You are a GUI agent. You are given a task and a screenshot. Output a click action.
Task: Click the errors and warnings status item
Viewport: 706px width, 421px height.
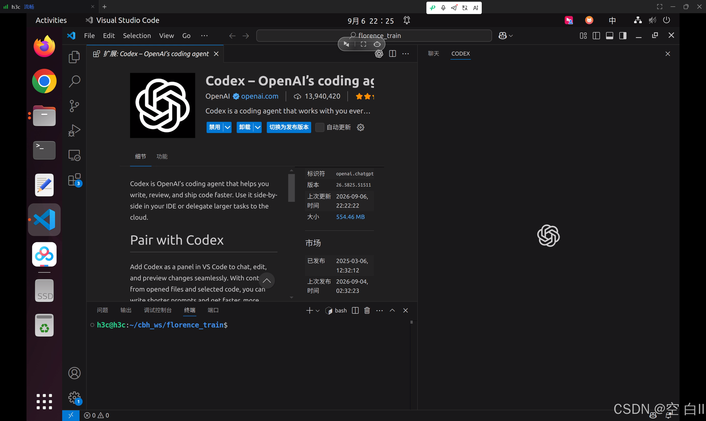[x=97, y=415]
